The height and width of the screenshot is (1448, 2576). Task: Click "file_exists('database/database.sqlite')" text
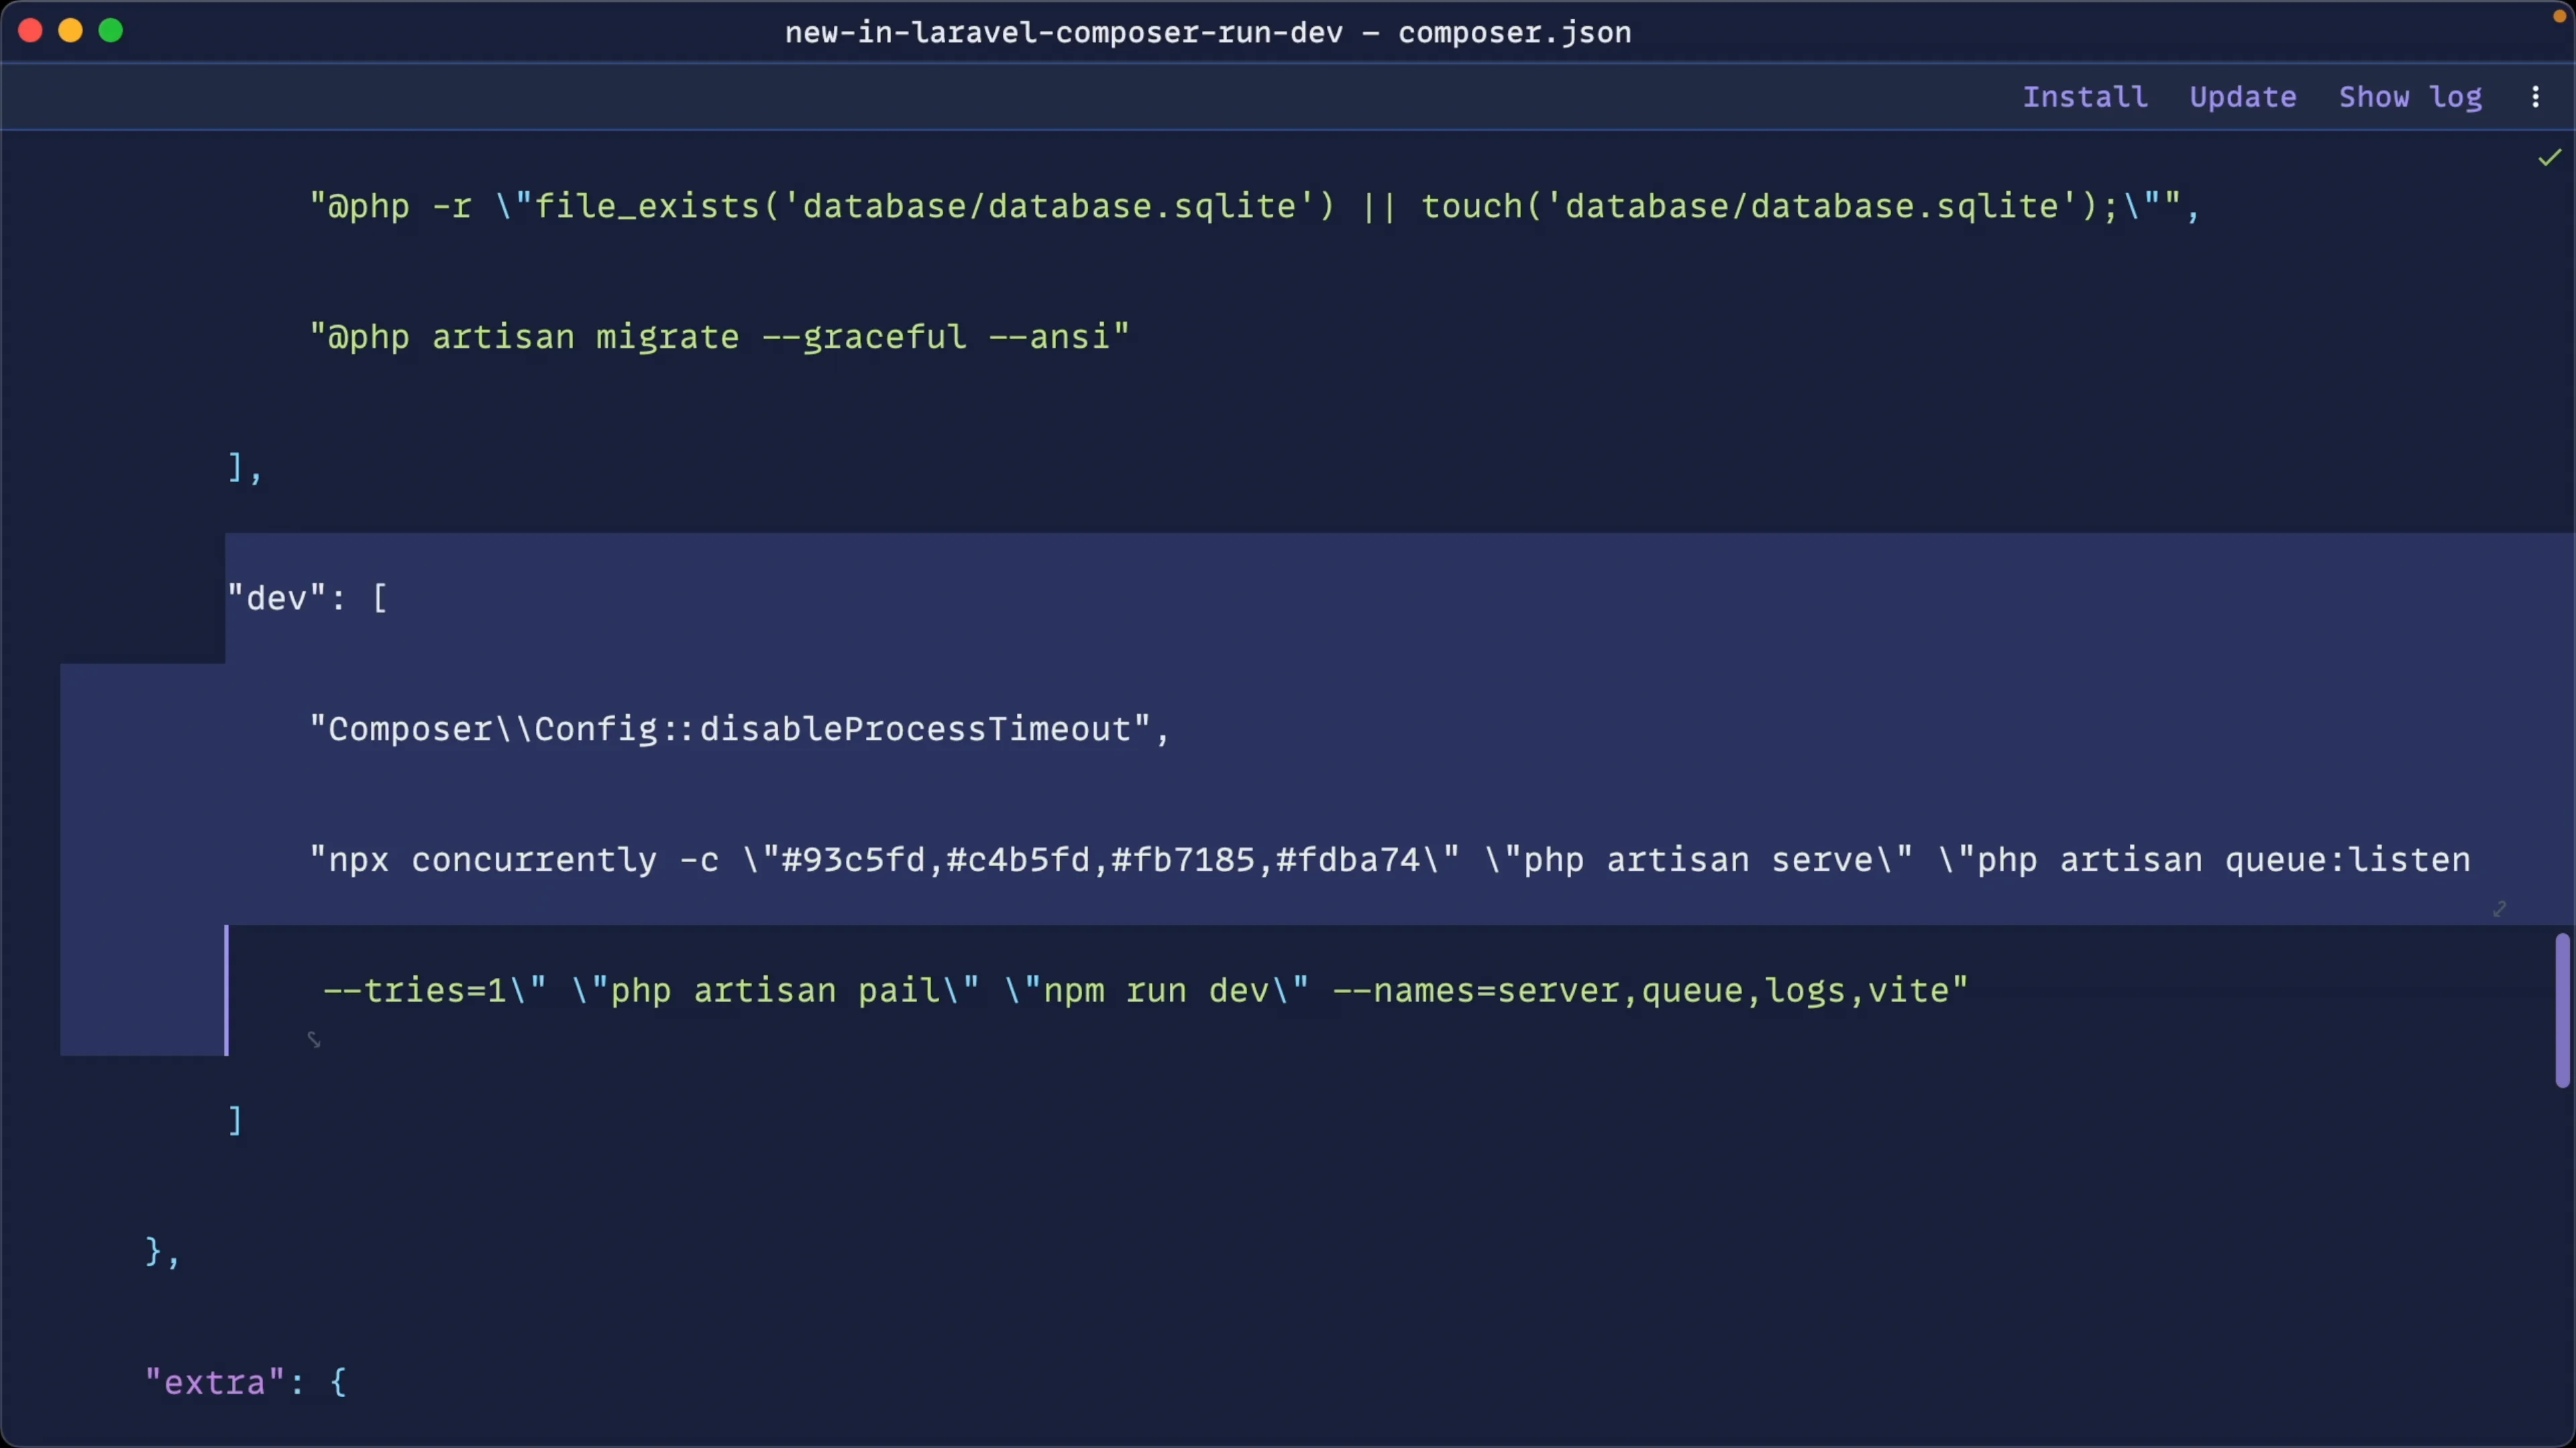click(935, 207)
